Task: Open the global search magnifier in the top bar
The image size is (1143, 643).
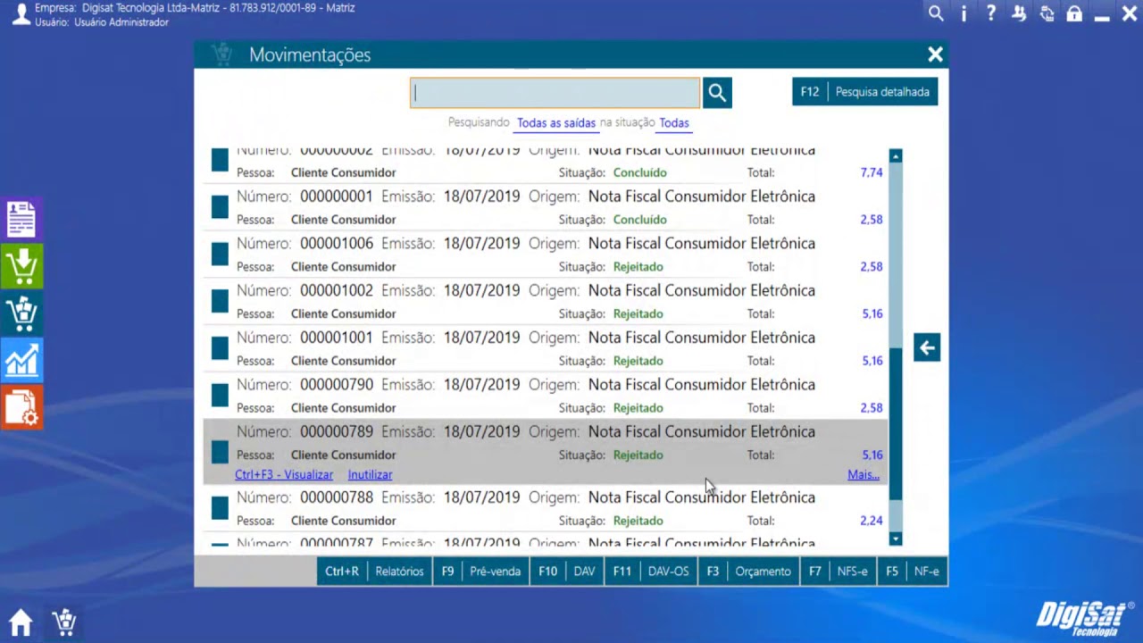Action: click(936, 13)
